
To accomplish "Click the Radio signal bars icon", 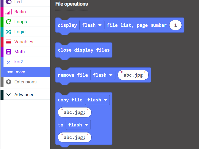I will pyautogui.click(x=8, y=12).
